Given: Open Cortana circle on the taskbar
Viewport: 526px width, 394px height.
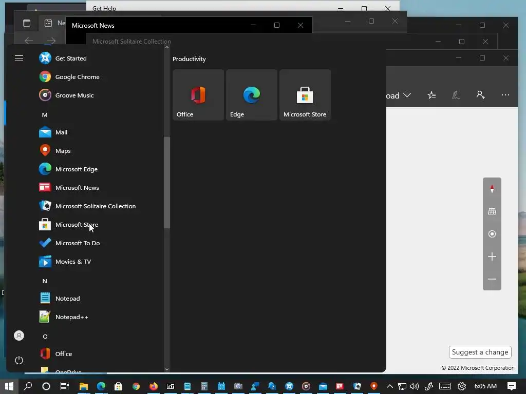Looking at the screenshot, I should [46, 386].
